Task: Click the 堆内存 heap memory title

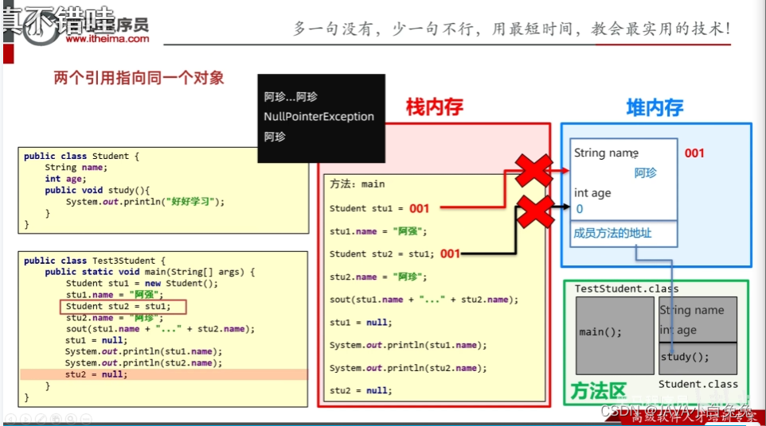Action: [x=655, y=107]
